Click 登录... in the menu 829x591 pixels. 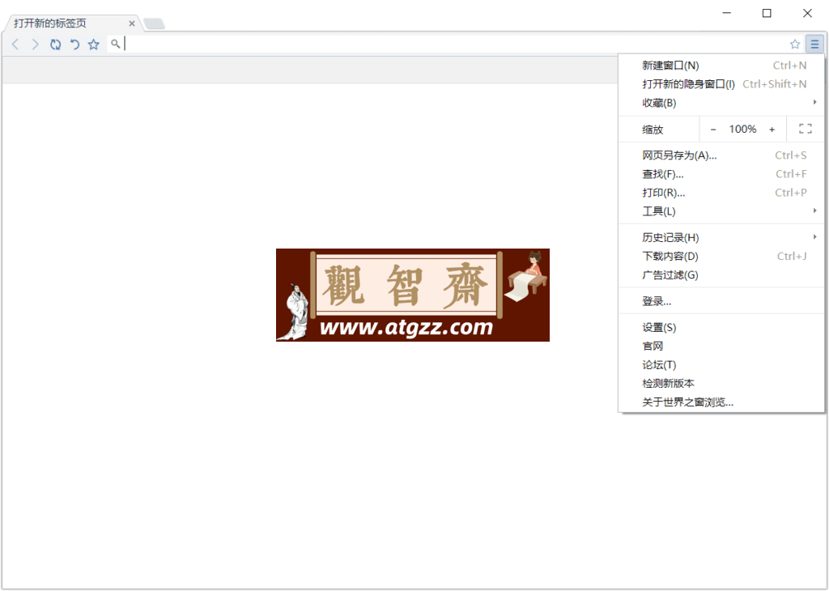721,301
